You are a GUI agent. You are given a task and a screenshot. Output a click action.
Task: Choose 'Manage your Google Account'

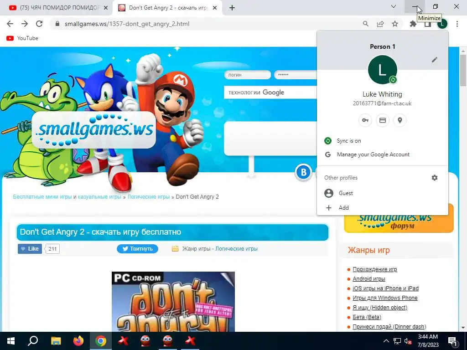pos(383,154)
